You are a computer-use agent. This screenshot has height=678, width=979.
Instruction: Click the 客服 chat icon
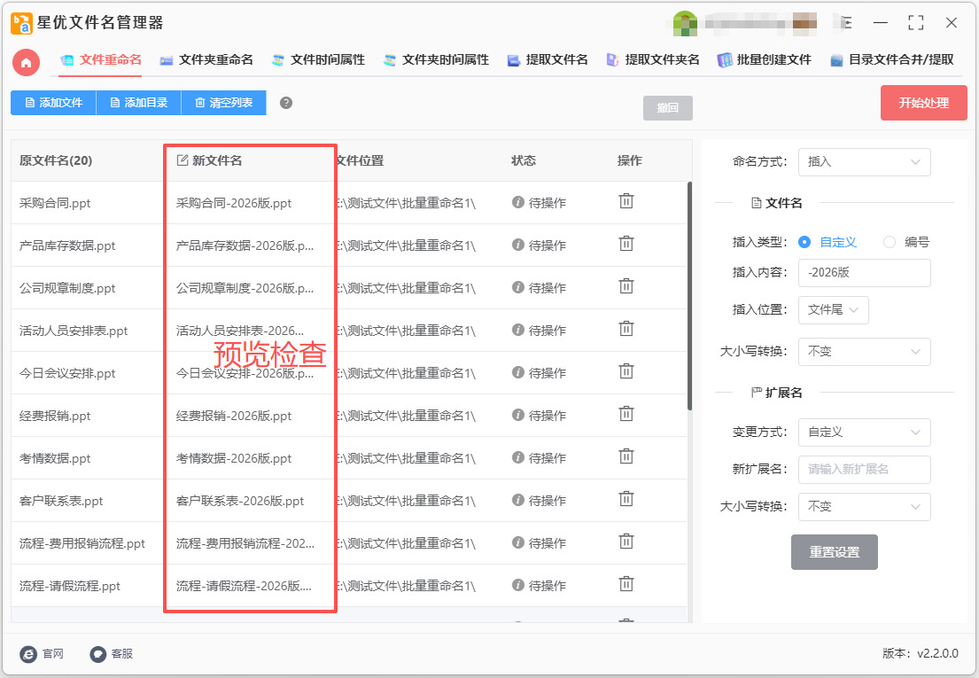tap(98, 654)
